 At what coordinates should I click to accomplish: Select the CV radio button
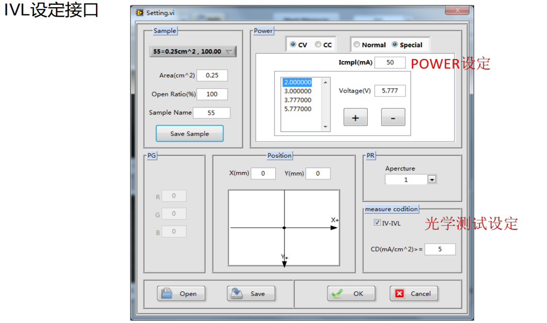click(x=293, y=45)
